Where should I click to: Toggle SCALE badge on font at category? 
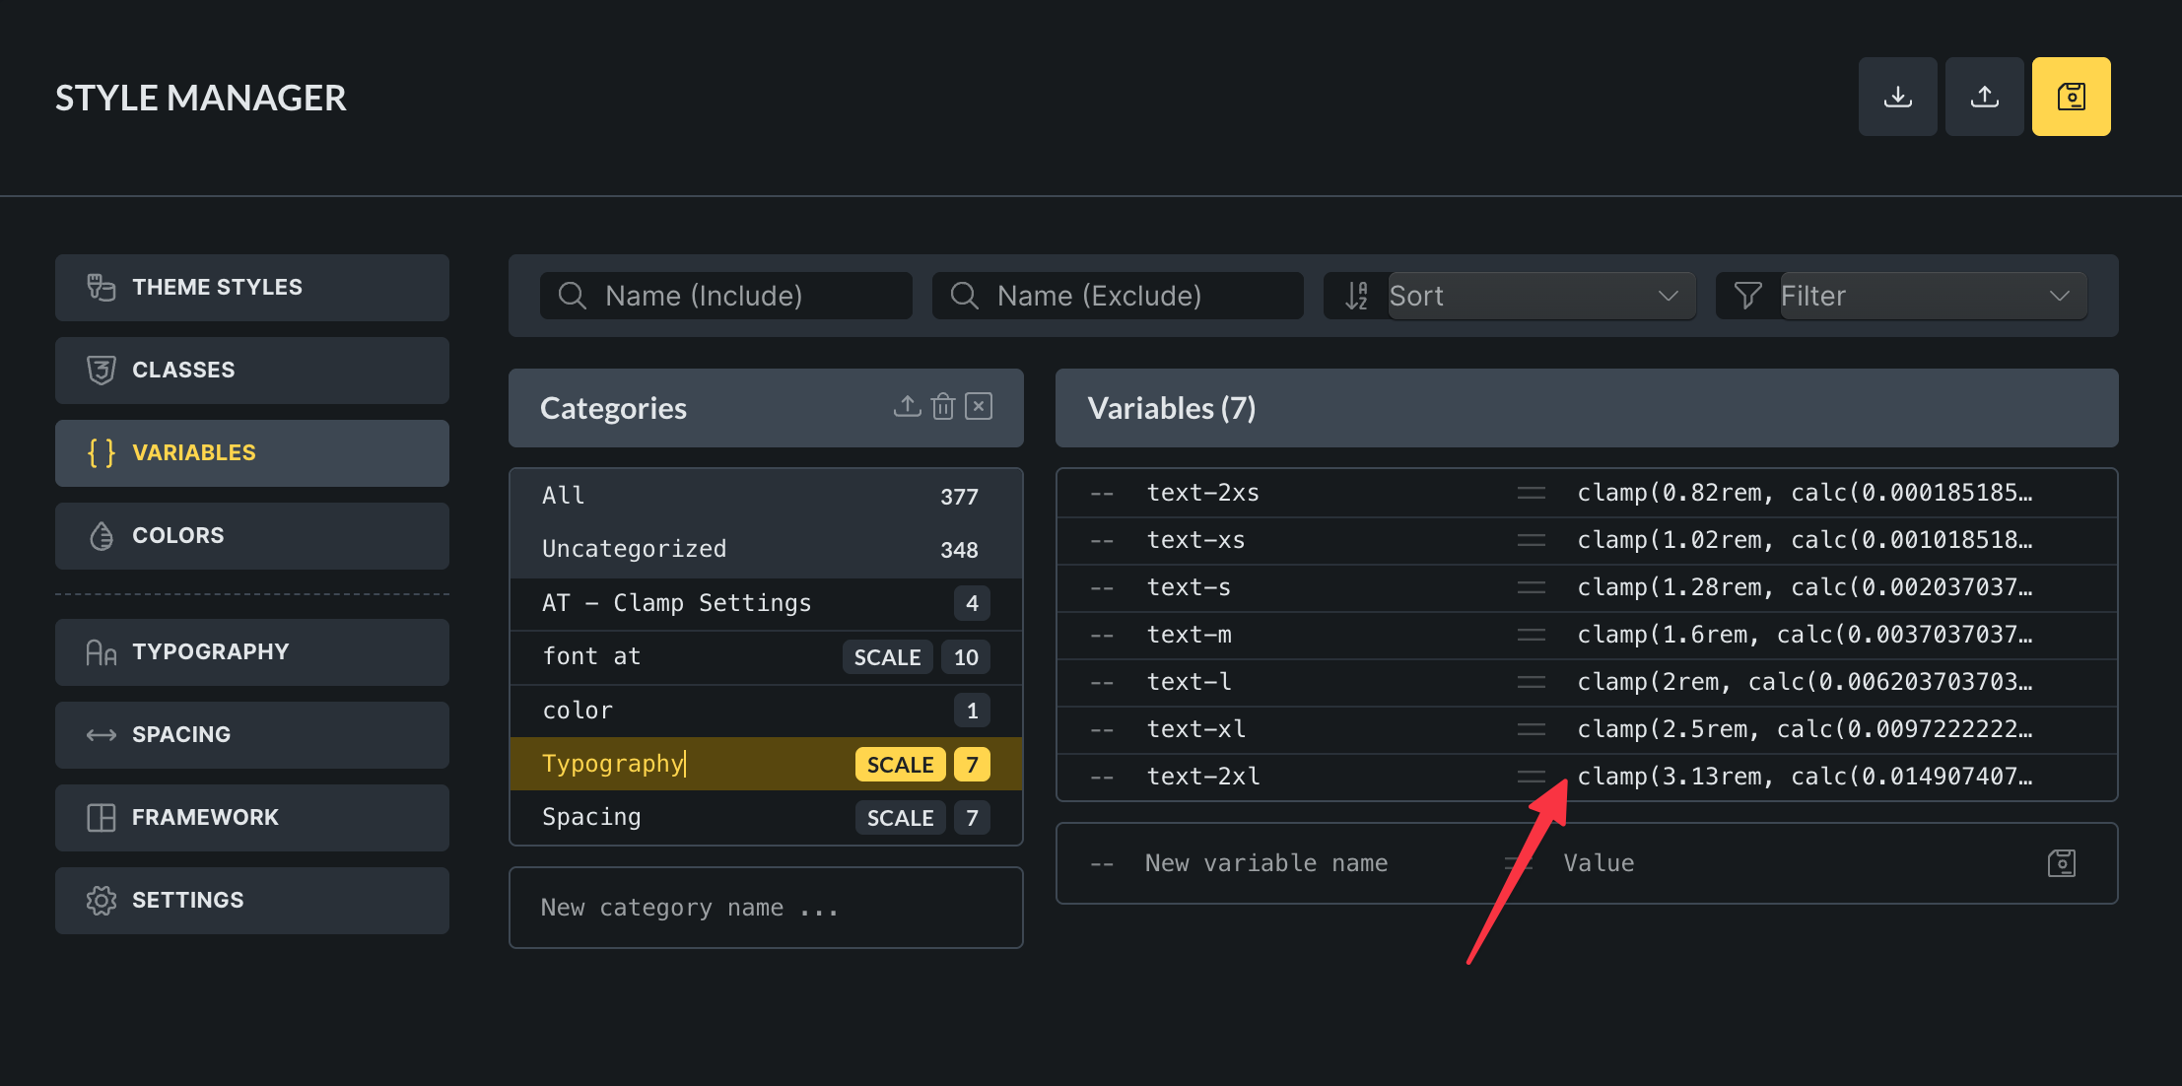click(887, 657)
